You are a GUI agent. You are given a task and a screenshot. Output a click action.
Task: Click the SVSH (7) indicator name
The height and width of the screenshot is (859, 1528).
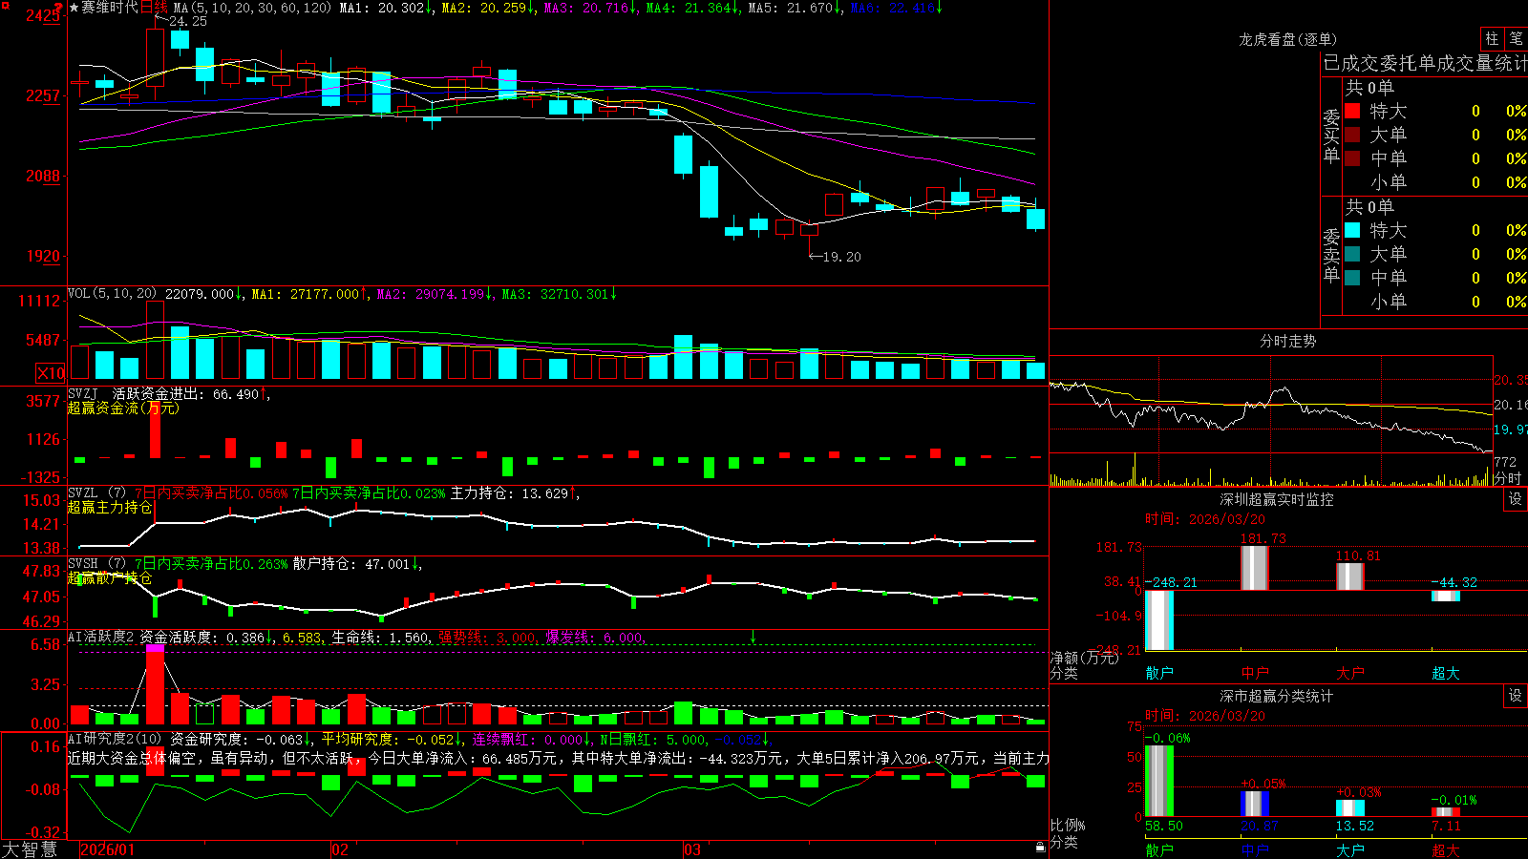point(97,564)
